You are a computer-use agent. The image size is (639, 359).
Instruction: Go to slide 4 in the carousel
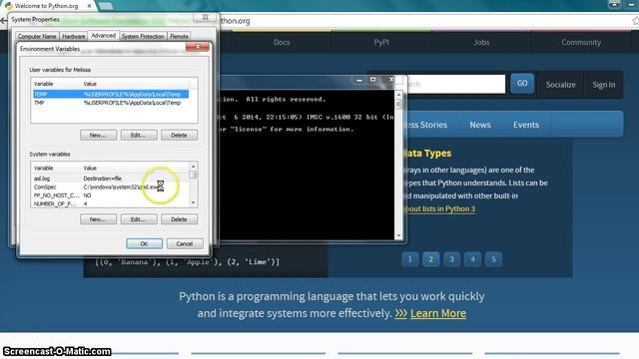472,259
